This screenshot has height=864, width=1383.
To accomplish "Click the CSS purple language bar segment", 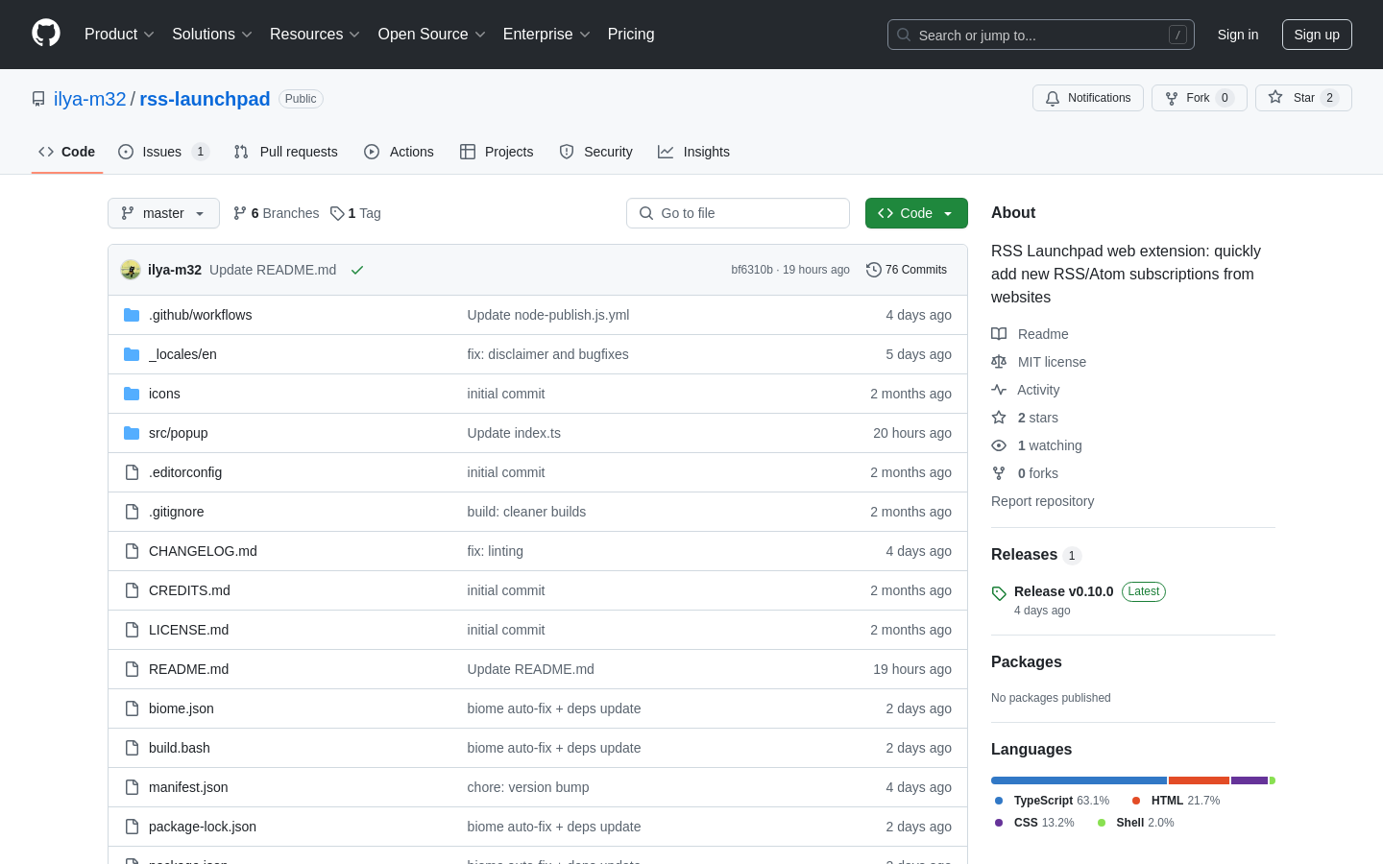I will 1250,780.
